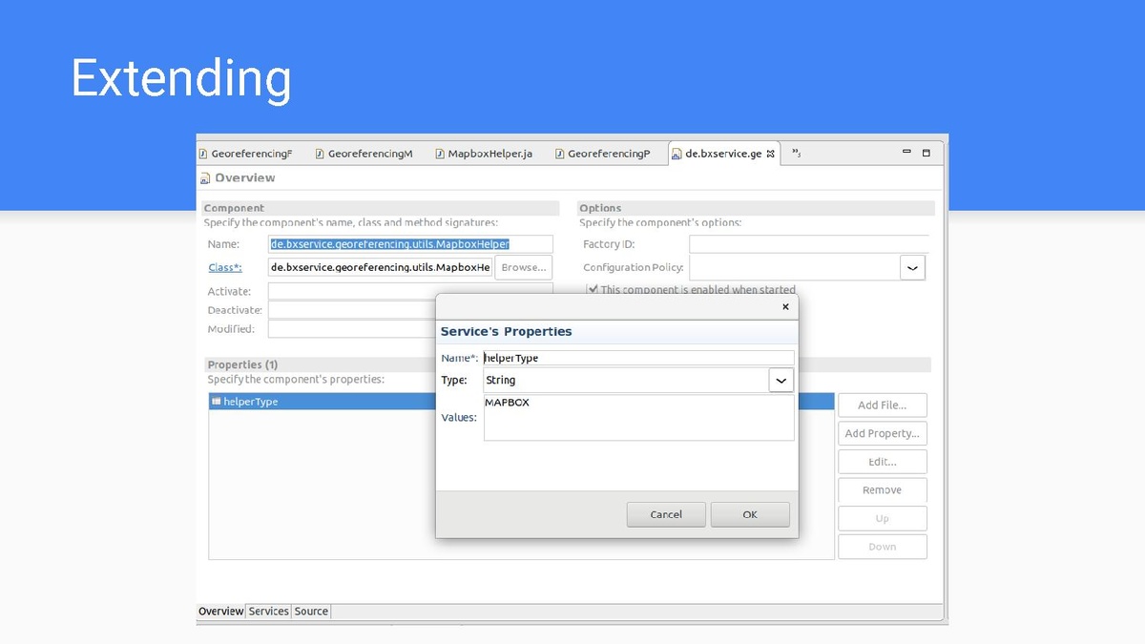Follow the Class* hyperlink
Screen dimensions: 1145x644
[225, 268]
